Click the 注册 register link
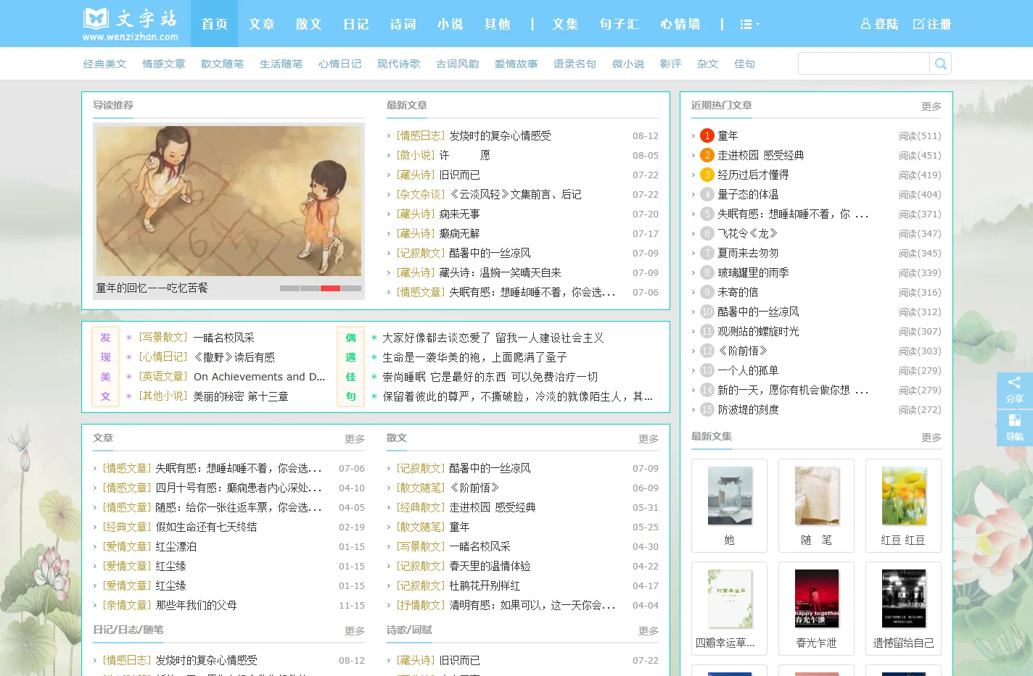1033x676 pixels. tap(931, 24)
